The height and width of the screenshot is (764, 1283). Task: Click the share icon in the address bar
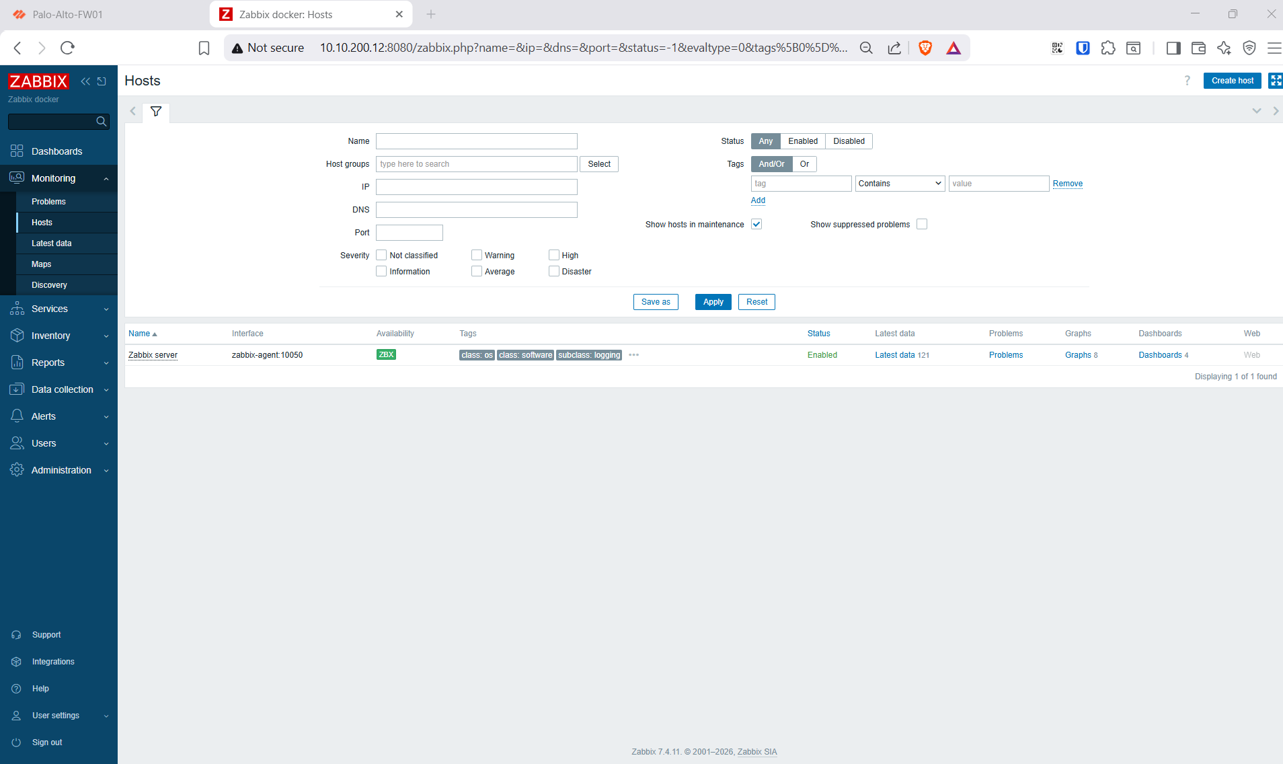point(894,48)
